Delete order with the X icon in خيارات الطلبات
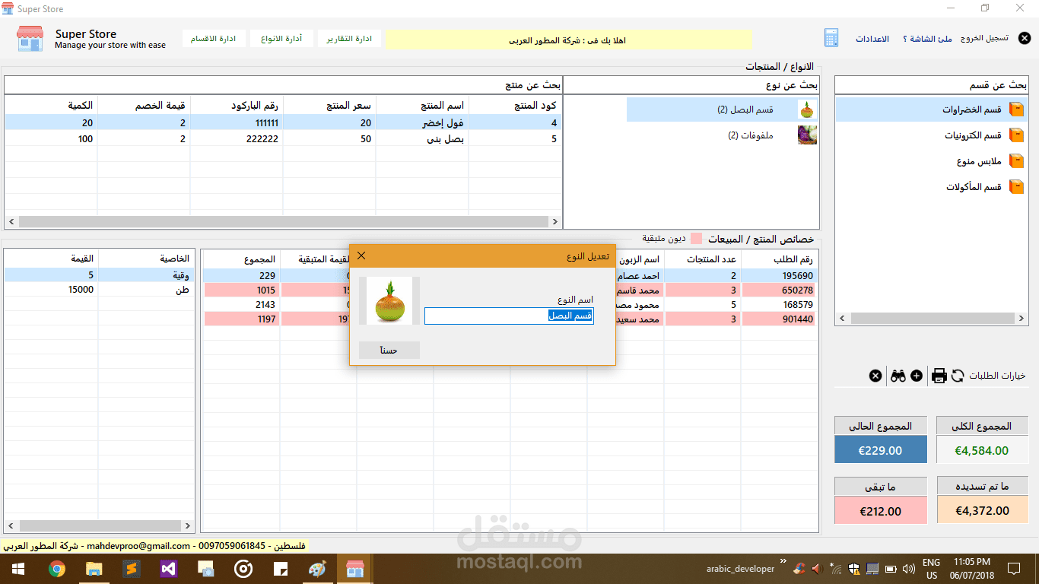The image size is (1039, 584). coord(875,376)
